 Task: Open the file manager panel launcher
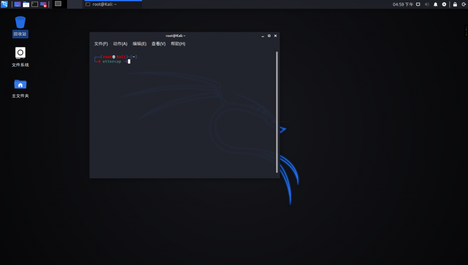[x=26, y=5]
